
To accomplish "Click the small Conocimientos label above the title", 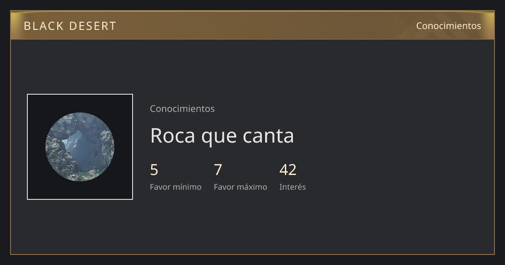I will 182,109.
